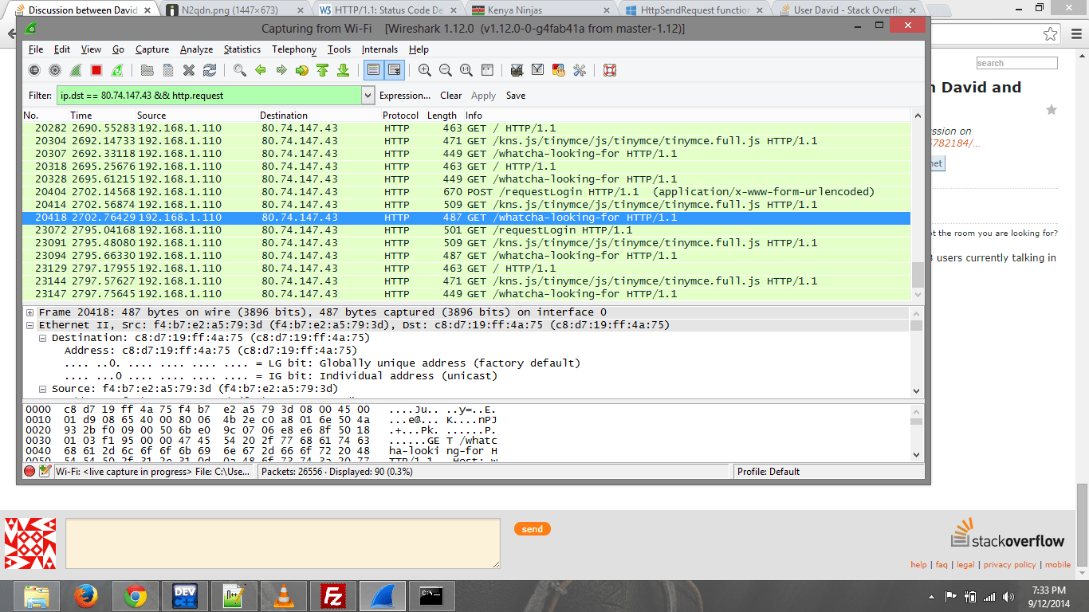The width and height of the screenshot is (1089, 612).
Task: Open coloring rules icon
Action: click(559, 70)
